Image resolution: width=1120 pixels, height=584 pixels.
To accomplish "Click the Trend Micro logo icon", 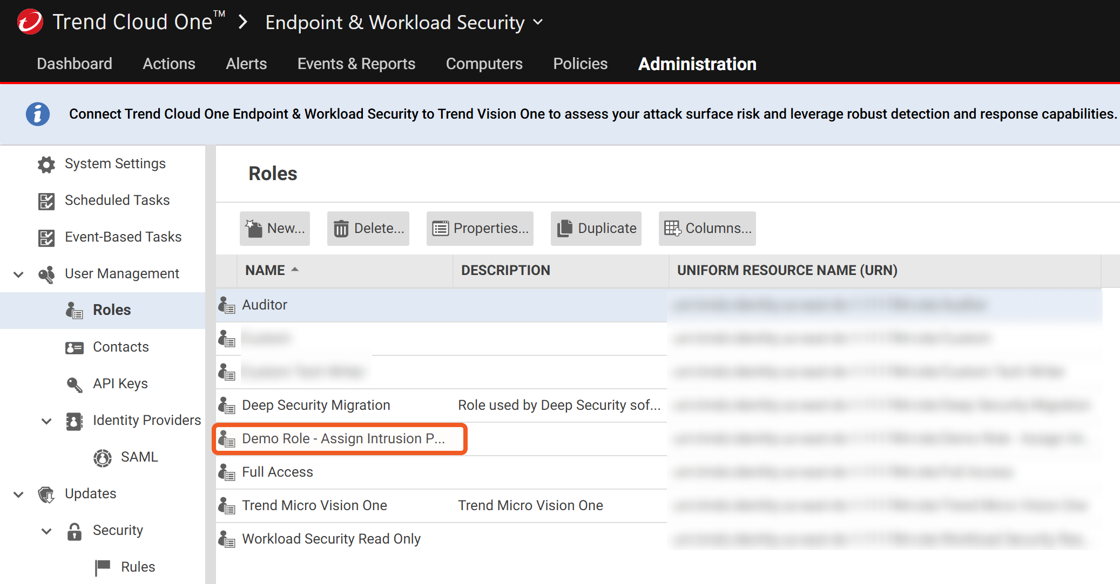I will (x=30, y=22).
